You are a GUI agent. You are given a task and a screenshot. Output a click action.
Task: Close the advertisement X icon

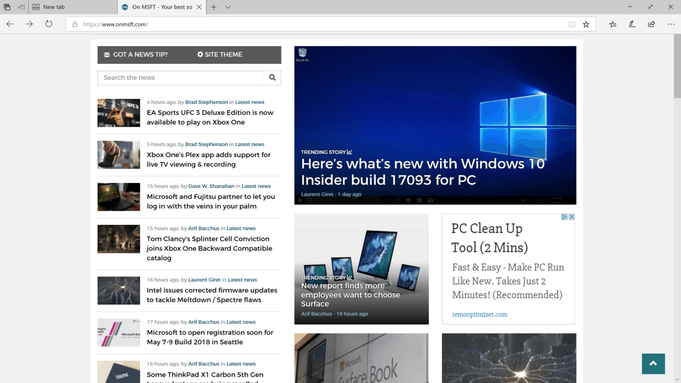click(x=572, y=217)
